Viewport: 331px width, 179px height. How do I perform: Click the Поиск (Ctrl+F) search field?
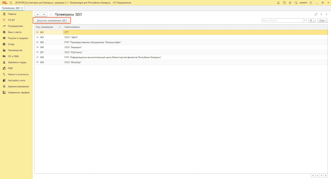click(282, 20)
